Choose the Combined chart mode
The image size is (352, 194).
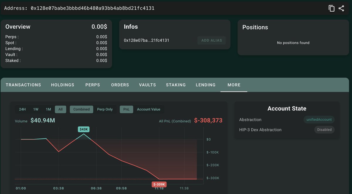tap(82, 109)
